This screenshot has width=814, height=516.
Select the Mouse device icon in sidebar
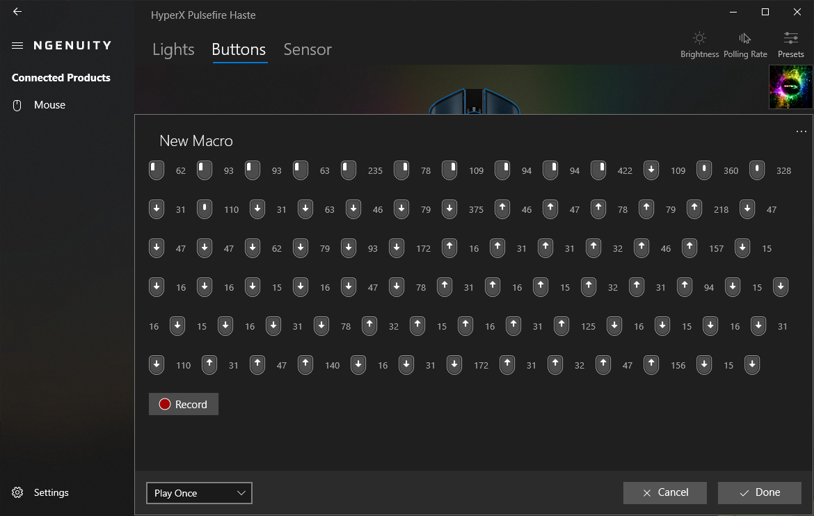coord(17,106)
